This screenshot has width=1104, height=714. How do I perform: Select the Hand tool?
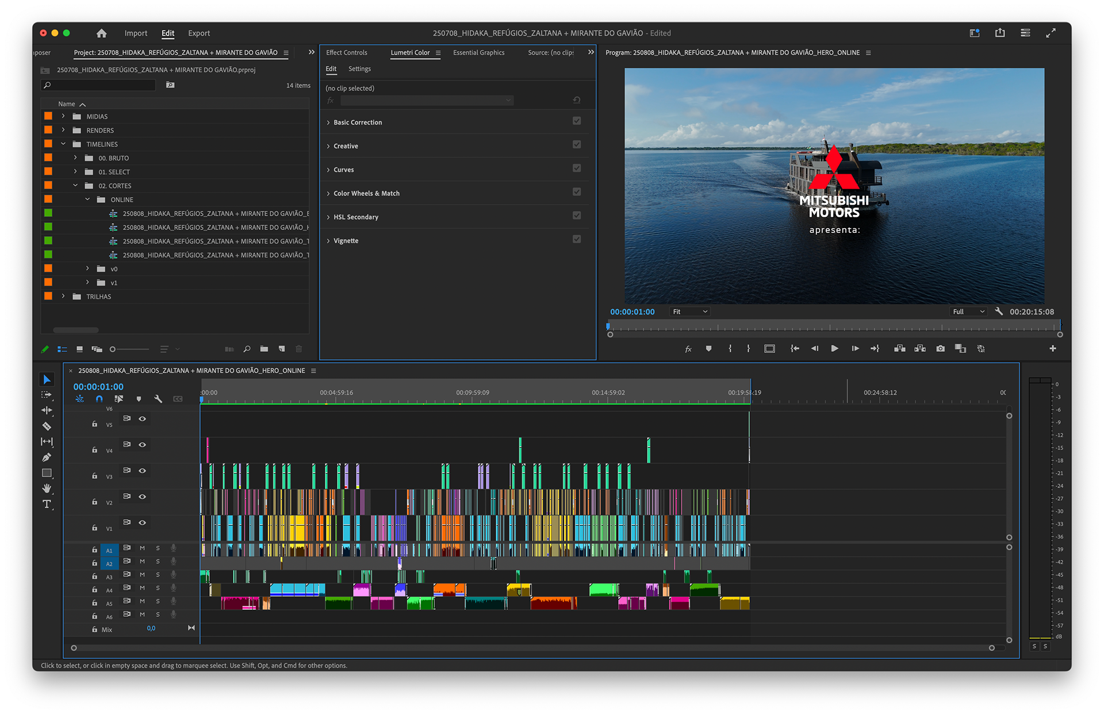point(47,489)
